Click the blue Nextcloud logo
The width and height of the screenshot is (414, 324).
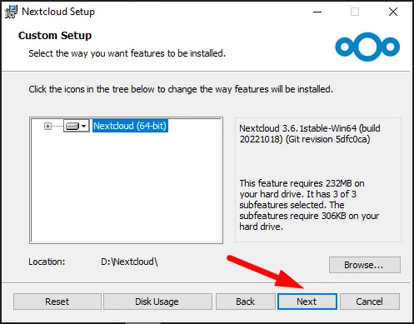point(367,47)
